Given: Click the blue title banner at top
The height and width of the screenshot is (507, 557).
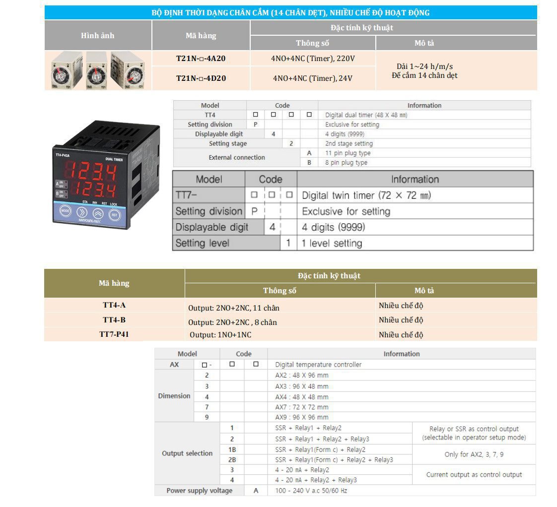Looking at the screenshot, I should [x=290, y=12].
